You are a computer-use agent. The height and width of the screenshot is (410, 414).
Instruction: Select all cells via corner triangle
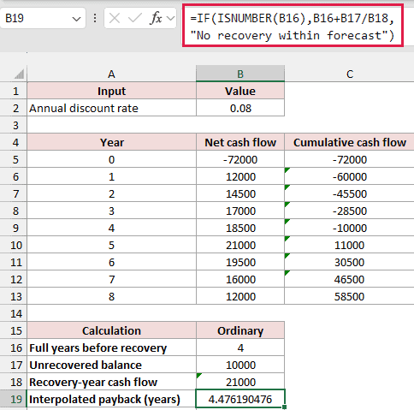(x=19, y=74)
